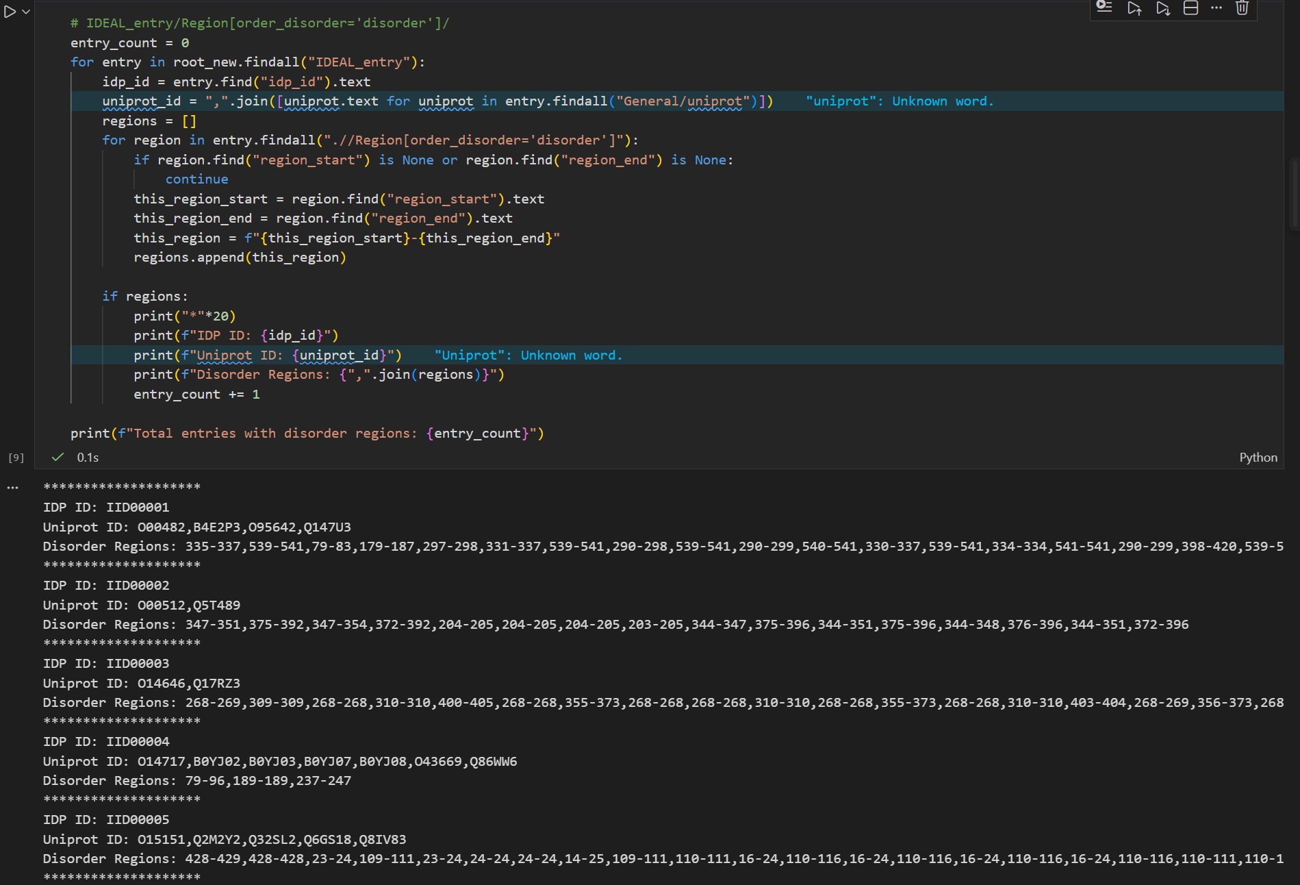This screenshot has height=885, width=1300.
Task: Change cell language via Python label
Action: pos(1258,458)
